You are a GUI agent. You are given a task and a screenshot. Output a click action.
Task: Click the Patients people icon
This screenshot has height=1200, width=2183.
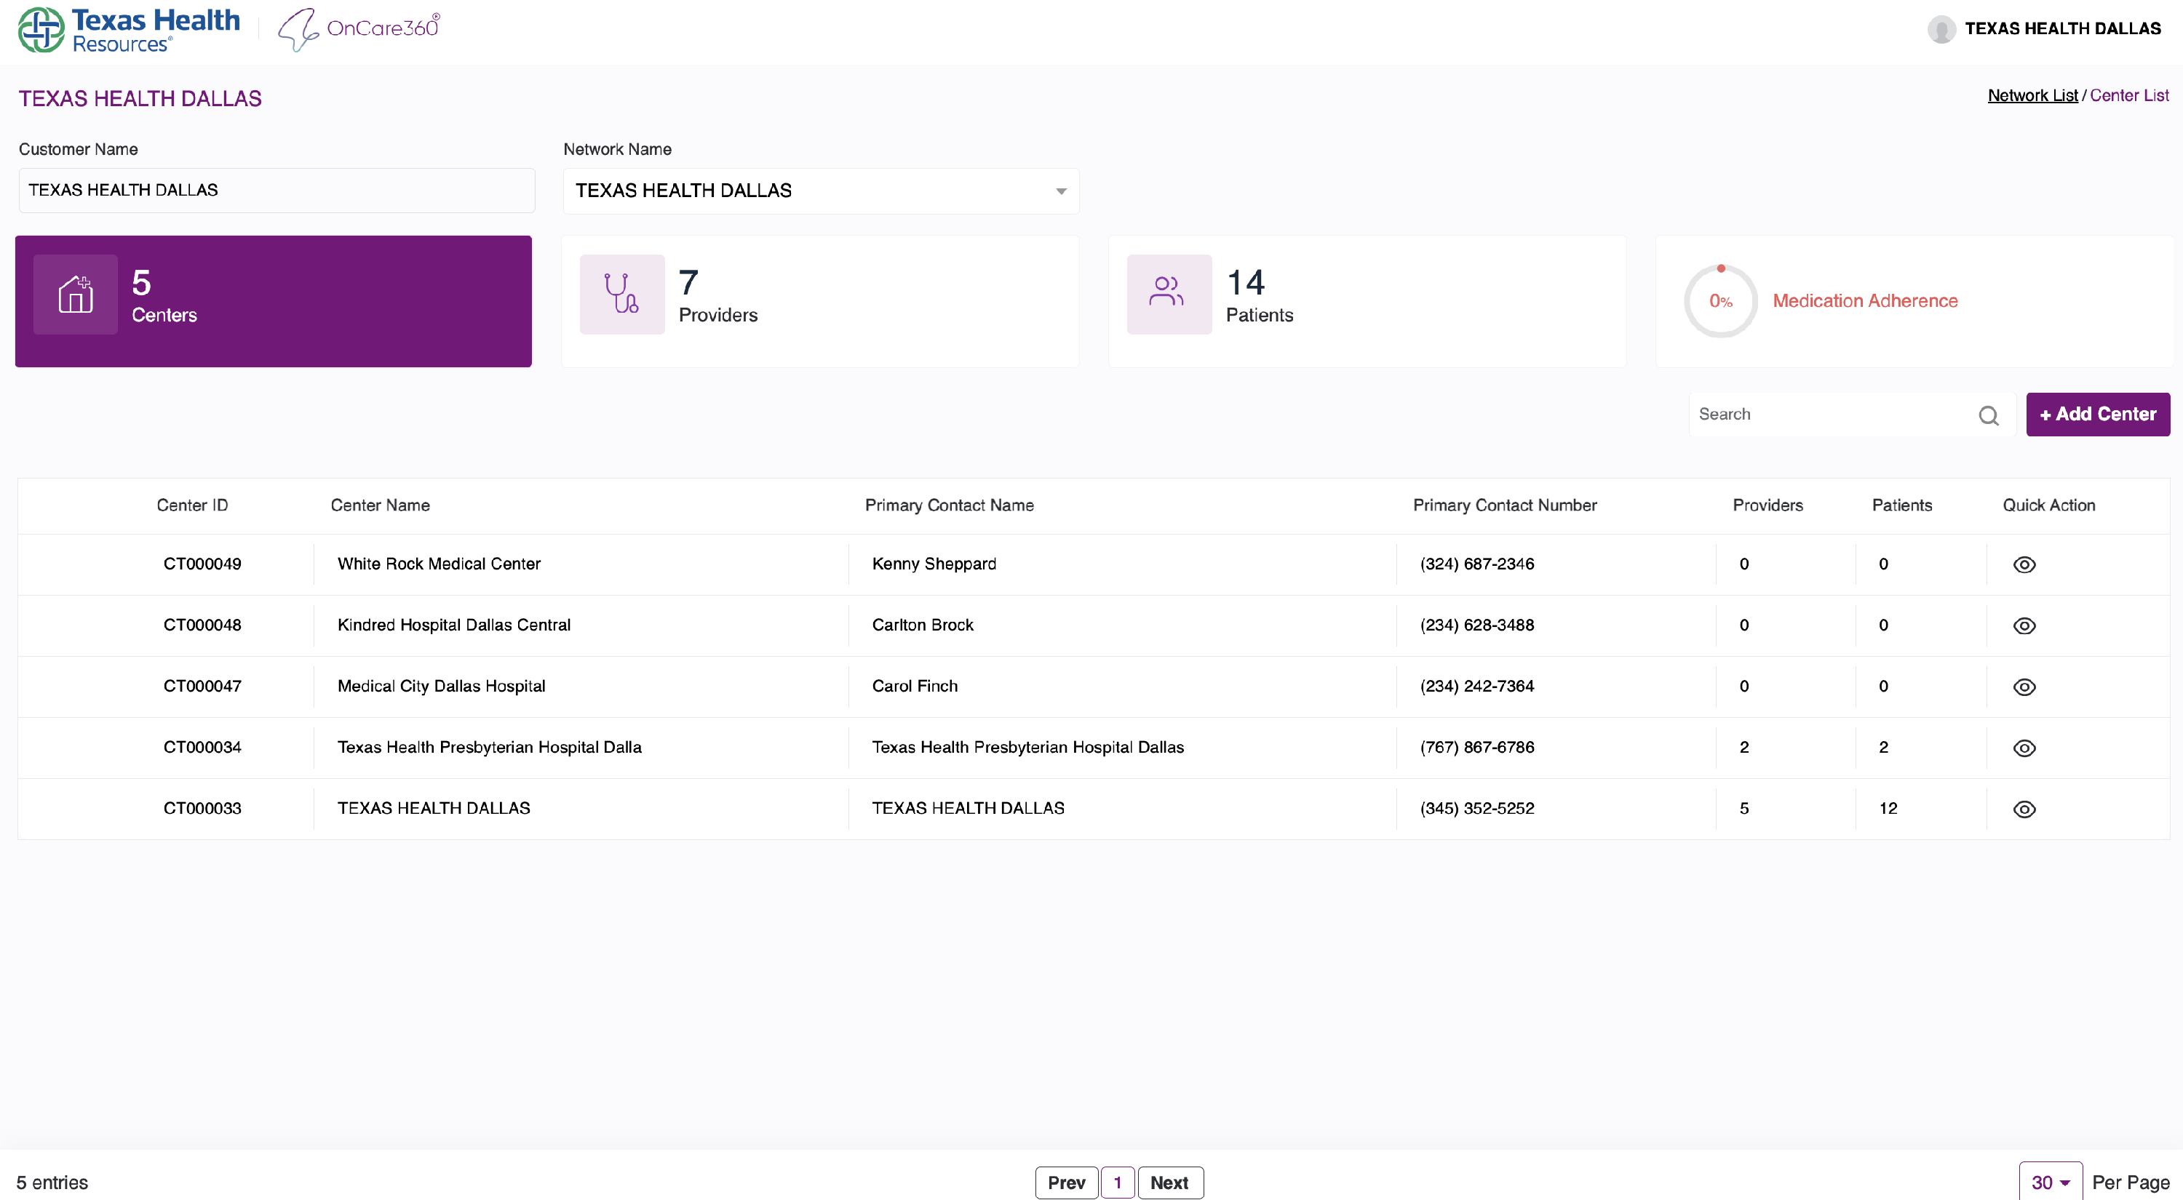pyautogui.click(x=1167, y=292)
